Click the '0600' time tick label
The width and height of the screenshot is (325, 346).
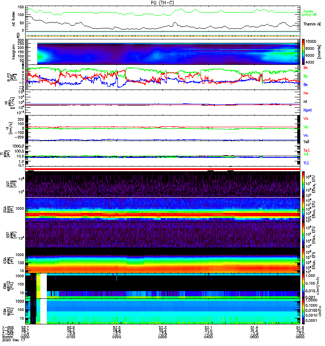[300, 337]
